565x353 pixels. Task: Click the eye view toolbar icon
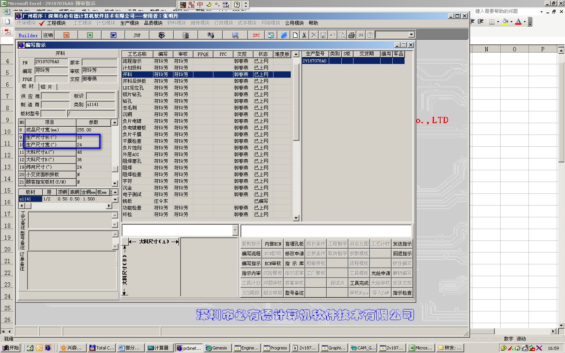(x=161, y=35)
